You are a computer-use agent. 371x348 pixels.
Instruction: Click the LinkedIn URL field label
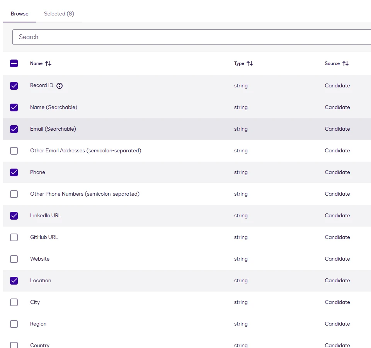click(46, 216)
